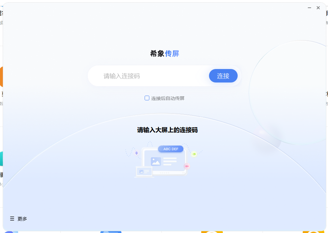Click the 希象传屏 title heading
328x233 pixels.
point(165,54)
